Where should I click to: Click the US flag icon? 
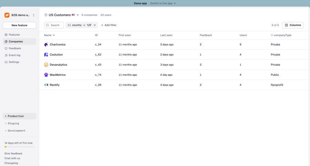click(73, 15)
